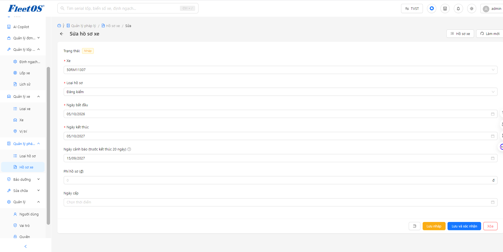
Task: Expand Bảo dưỡng menu group
Action: (24, 179)
